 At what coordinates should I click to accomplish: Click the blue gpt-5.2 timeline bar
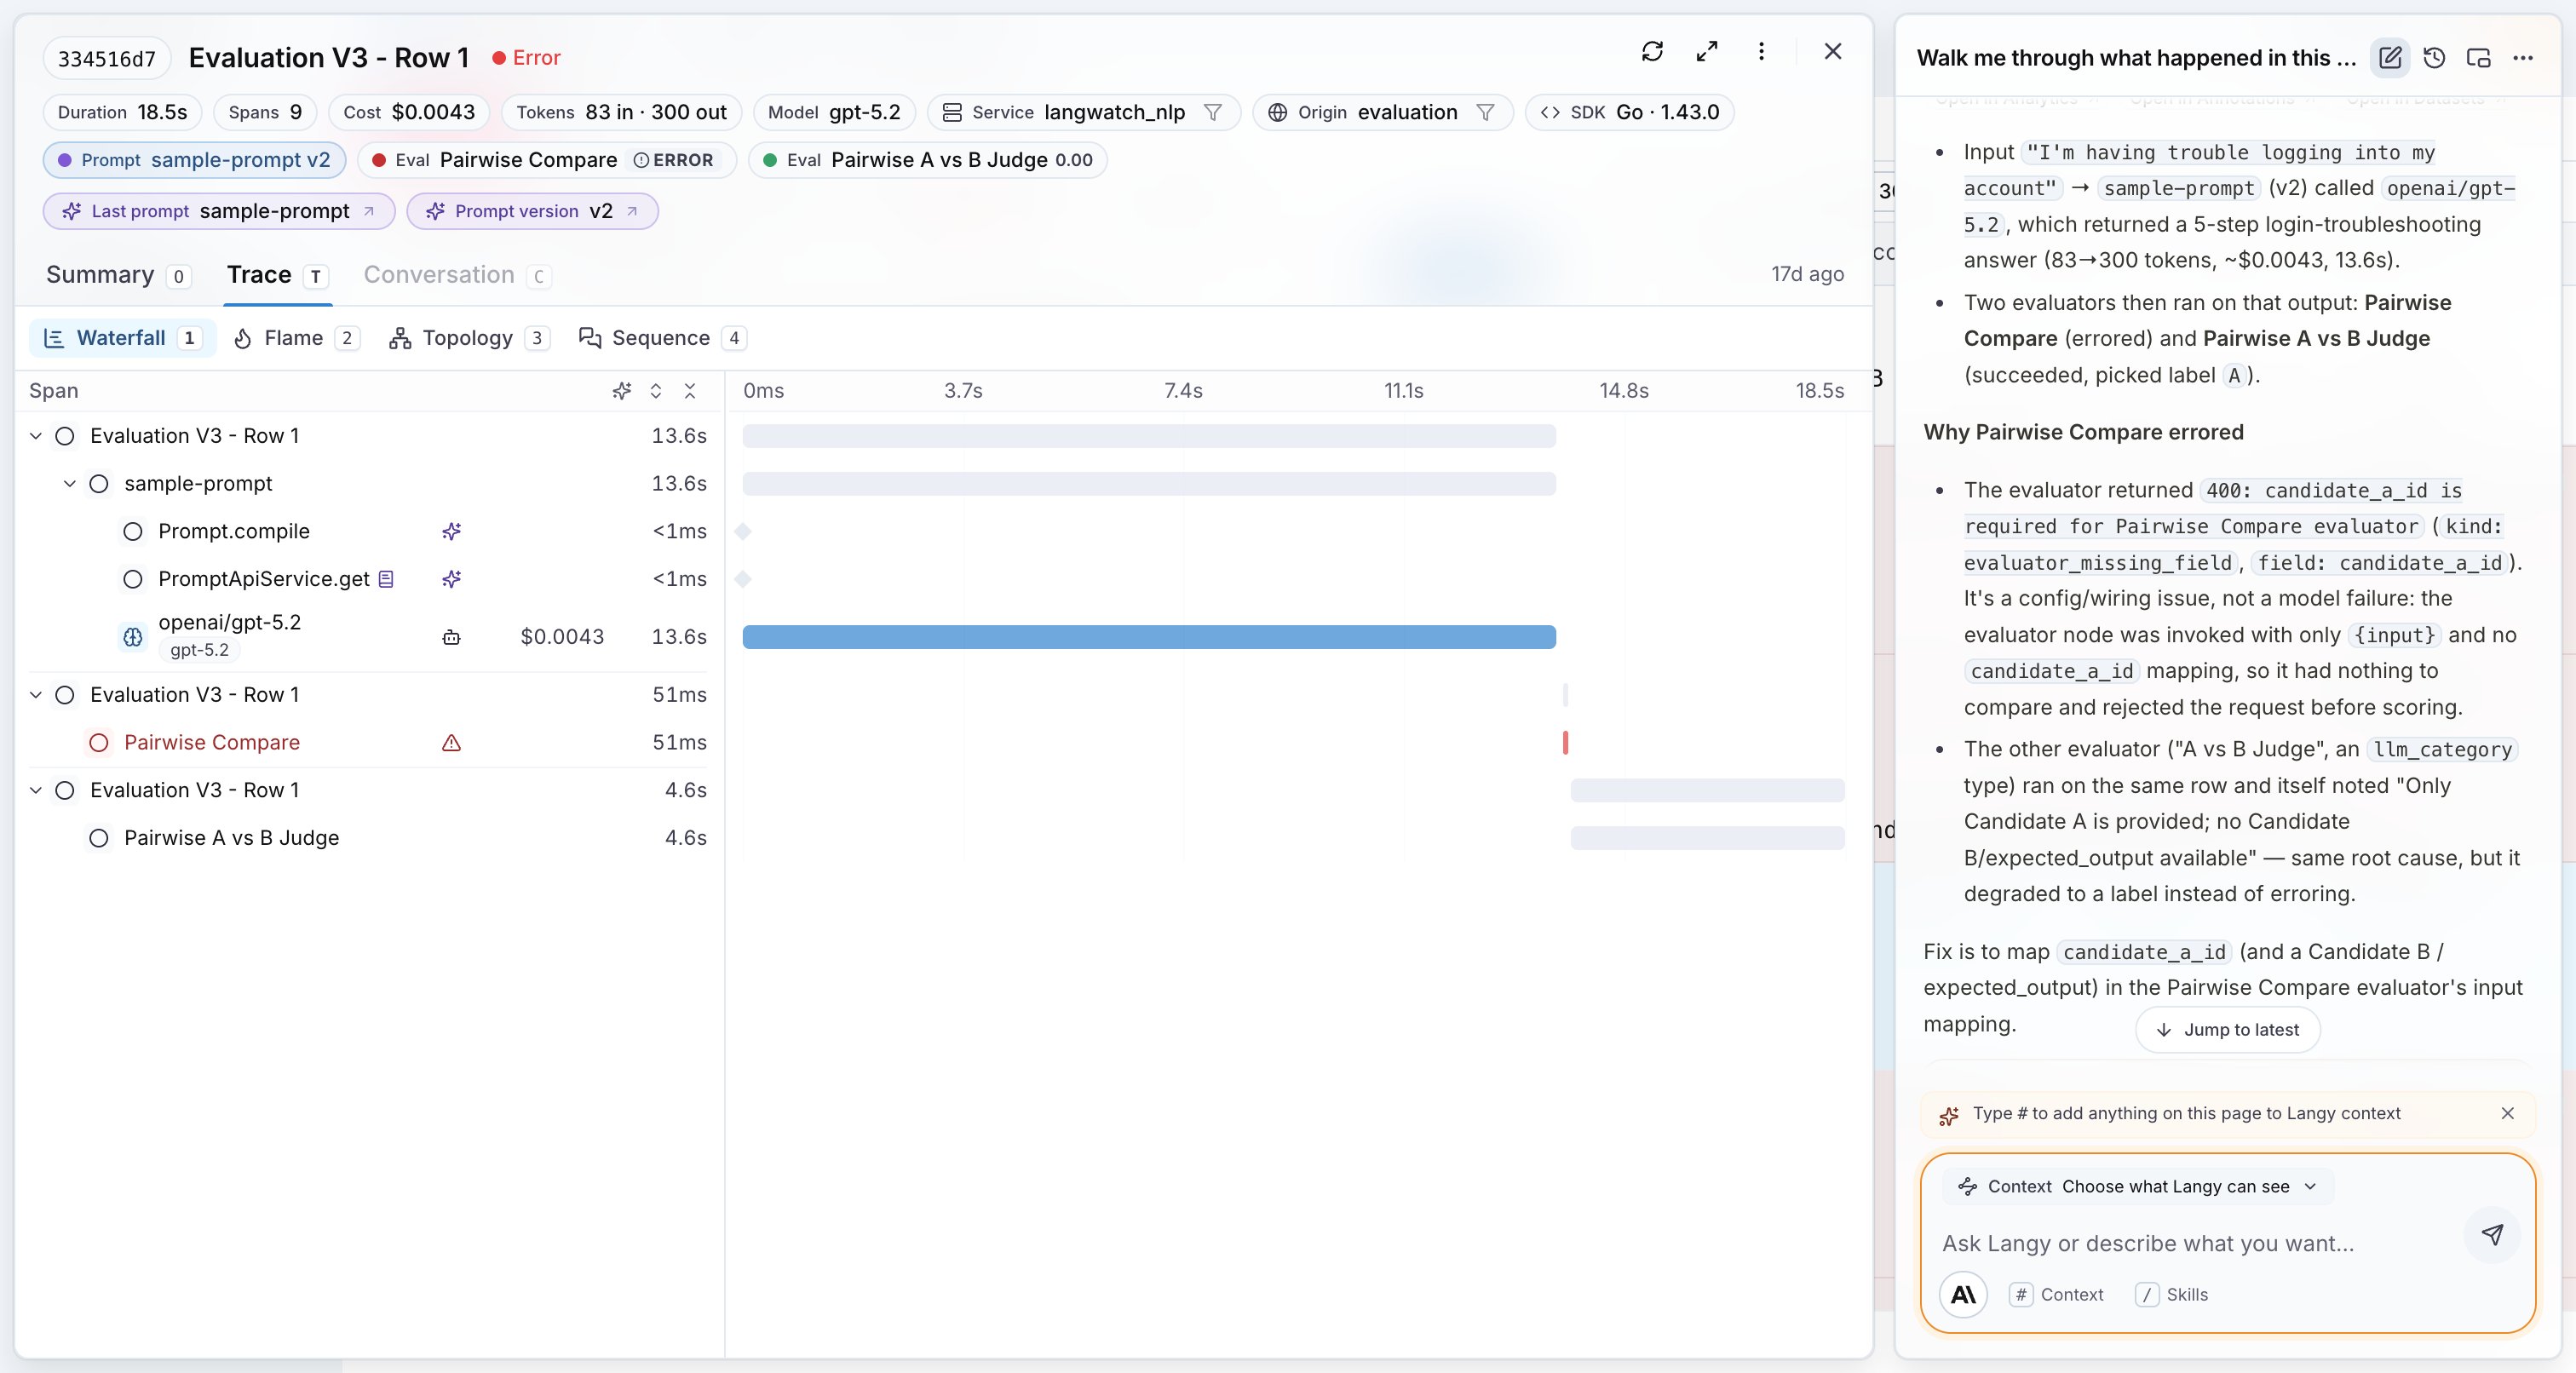pos(1149,637)
